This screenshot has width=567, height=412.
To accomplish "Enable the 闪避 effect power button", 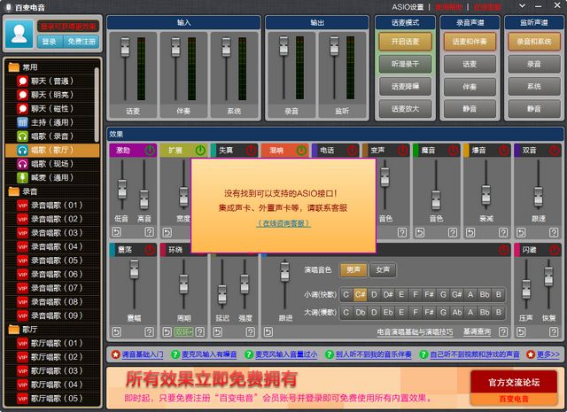I will pos(555,250).
